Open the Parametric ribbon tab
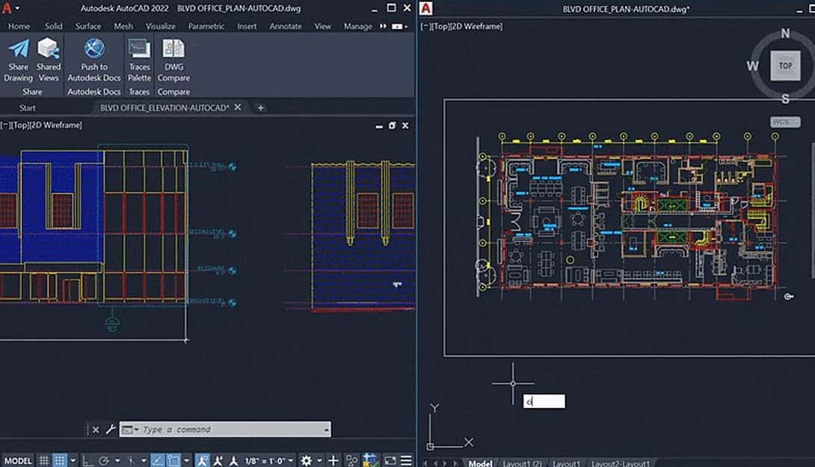Image resolution: width=815 pixels, height=467 pixels. click(x=206, y=25)
